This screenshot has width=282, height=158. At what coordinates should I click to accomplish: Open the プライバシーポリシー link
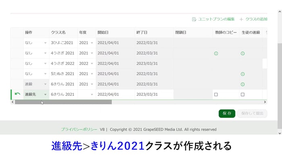tap(79, 129)
